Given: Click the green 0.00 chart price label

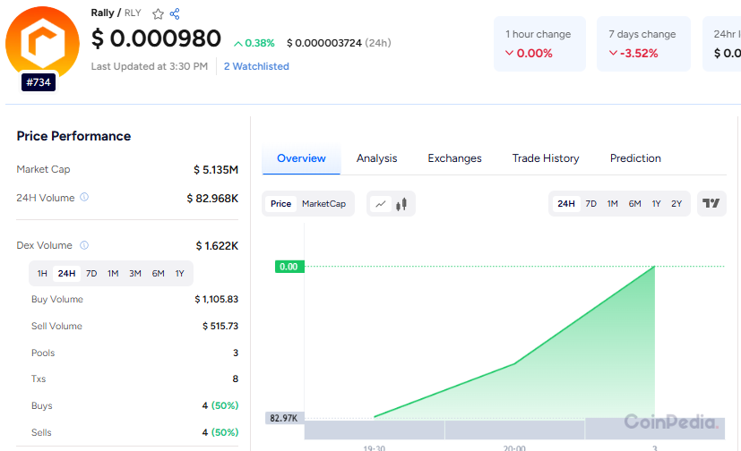Looking at the screenshot, I should point(289,267).
